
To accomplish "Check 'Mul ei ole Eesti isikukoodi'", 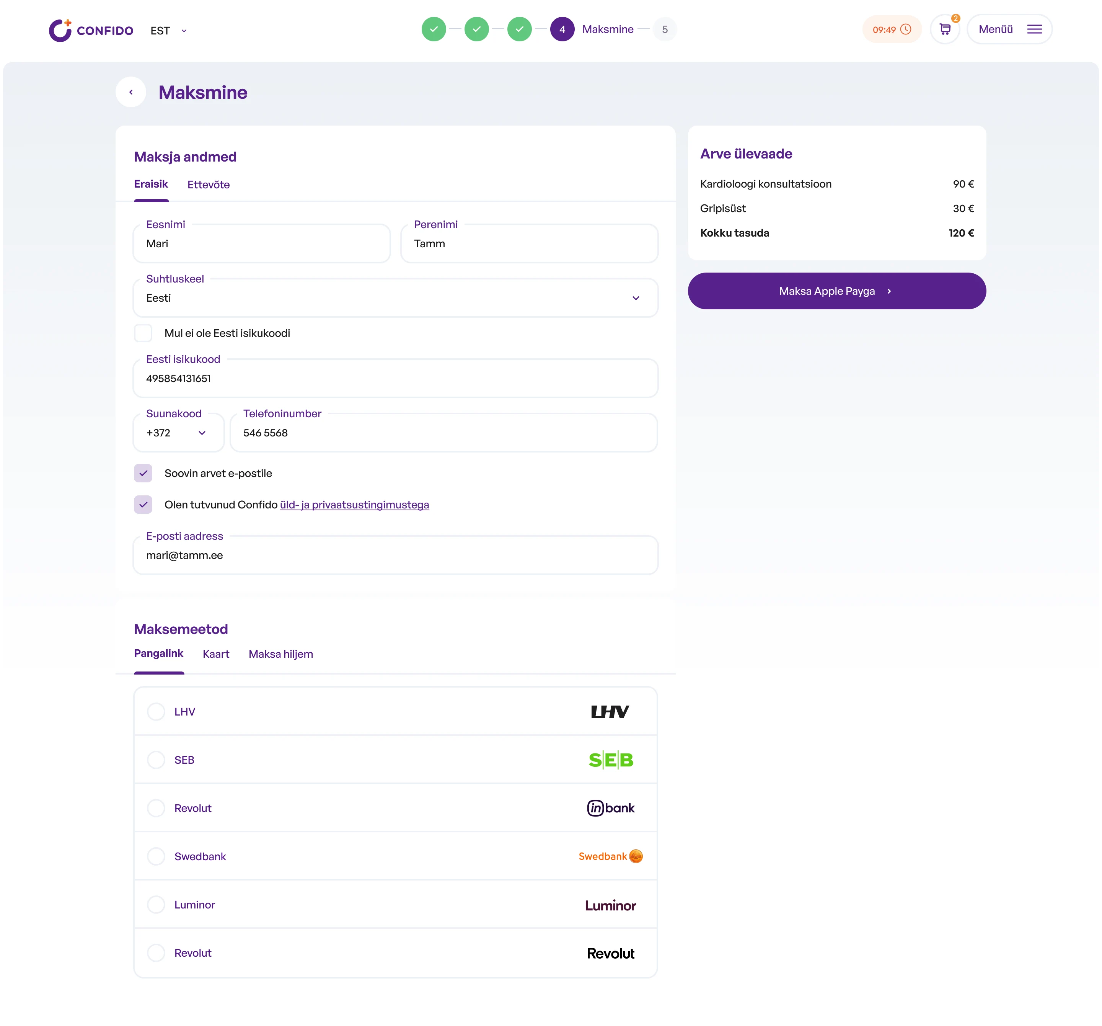I will [x=143, y=333].
